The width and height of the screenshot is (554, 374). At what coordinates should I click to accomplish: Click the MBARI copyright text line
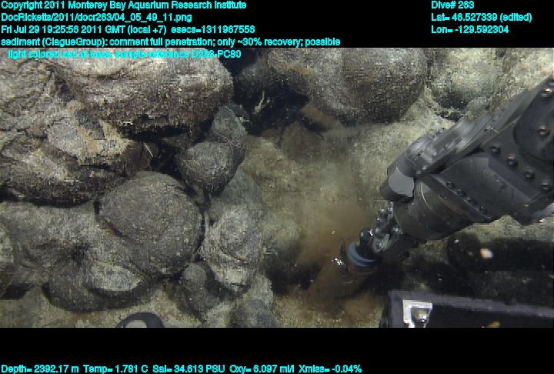[x=123, y=5]
